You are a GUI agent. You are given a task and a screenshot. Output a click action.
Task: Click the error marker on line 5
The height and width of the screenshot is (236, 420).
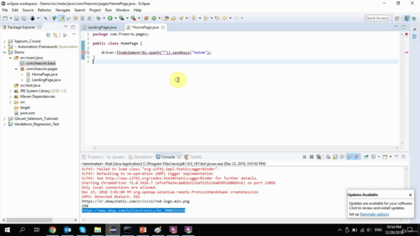tap(83, 52)
